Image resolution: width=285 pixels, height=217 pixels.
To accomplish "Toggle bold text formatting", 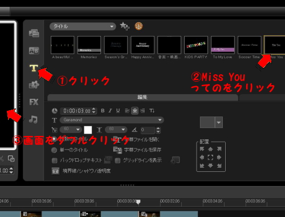I will (103, 111).
